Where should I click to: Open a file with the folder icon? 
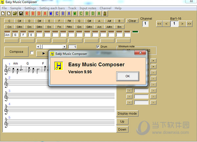pyautogui.click(x=15, y=13)
